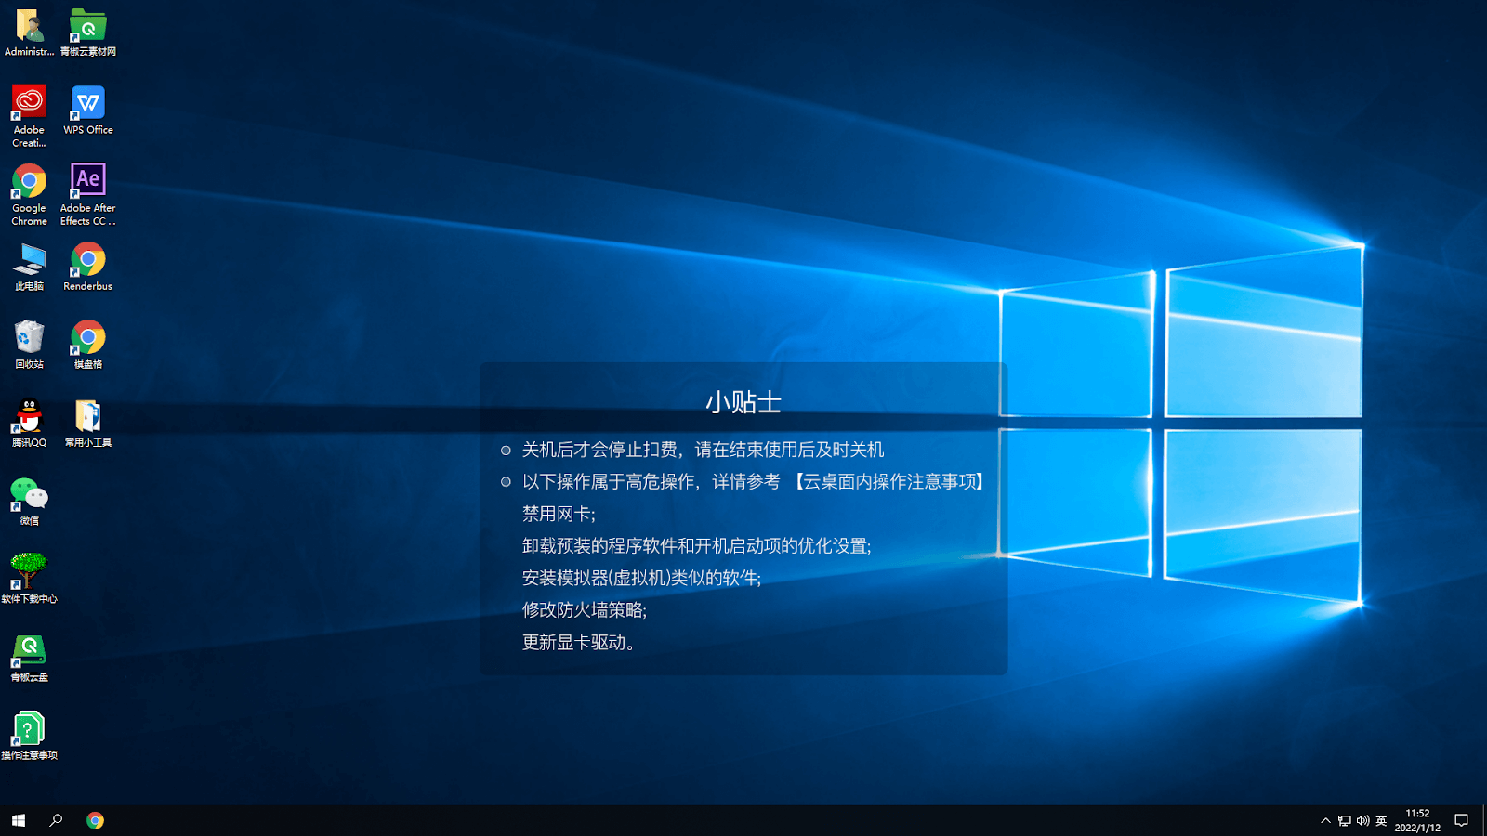Open the volume speaker tray icon
Screen dimensions: 1487x836
click(1362, 820)
